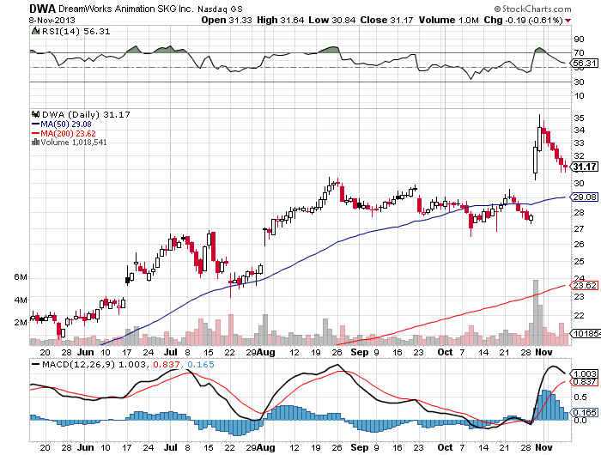Click the blue 0.165 histogram value in MACD legend
The height and width of the screenshot is (455, 601).
pyautogui.click(x=200, y=365)
